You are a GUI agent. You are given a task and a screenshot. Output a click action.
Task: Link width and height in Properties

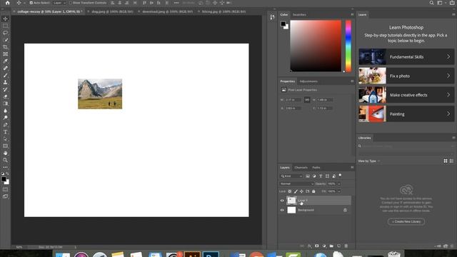pos(307,100)
